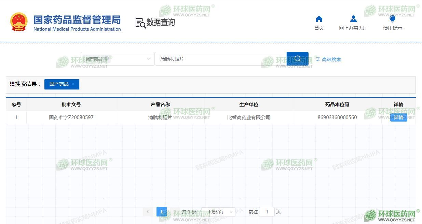Click the 前往 page number input

pyautogui.click(x=267, y=212)
